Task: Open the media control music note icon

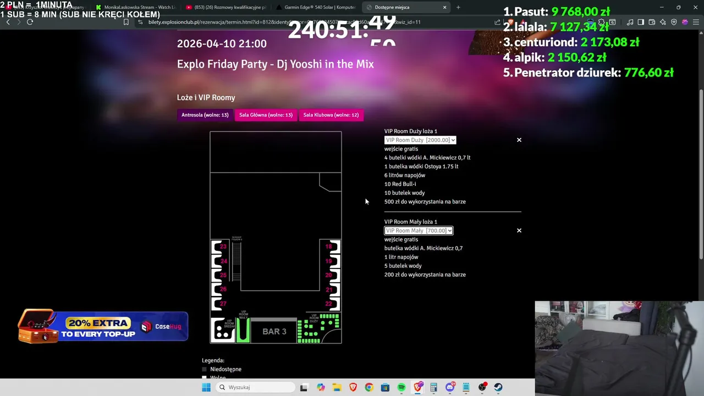Action: (x=630, y=22)
